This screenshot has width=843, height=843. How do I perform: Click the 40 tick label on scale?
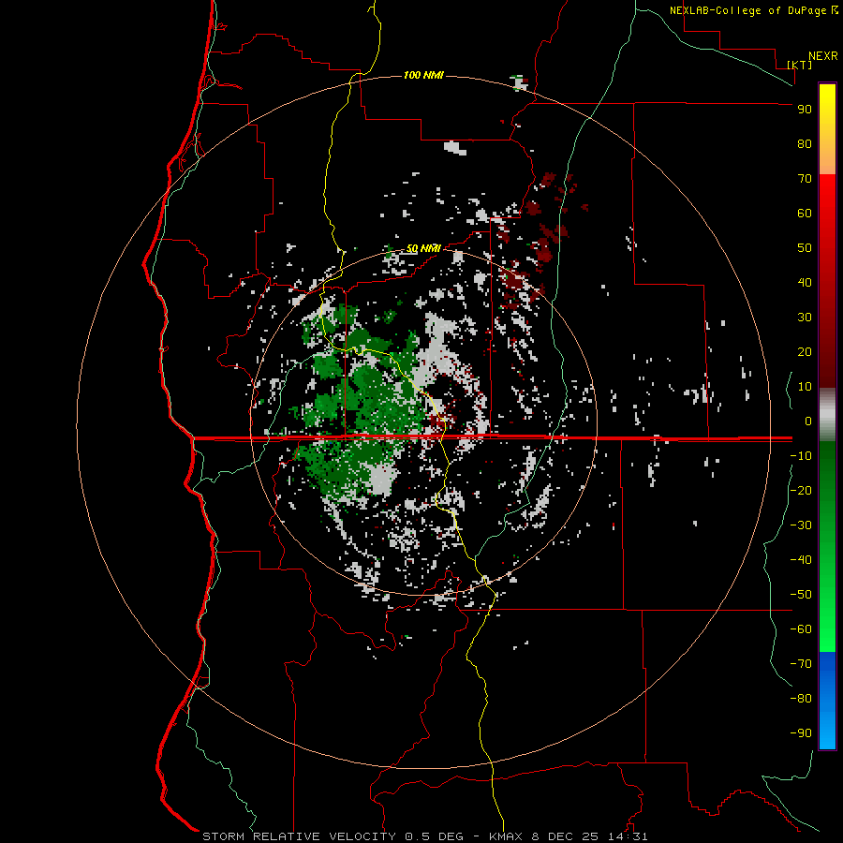click(805, 283)
